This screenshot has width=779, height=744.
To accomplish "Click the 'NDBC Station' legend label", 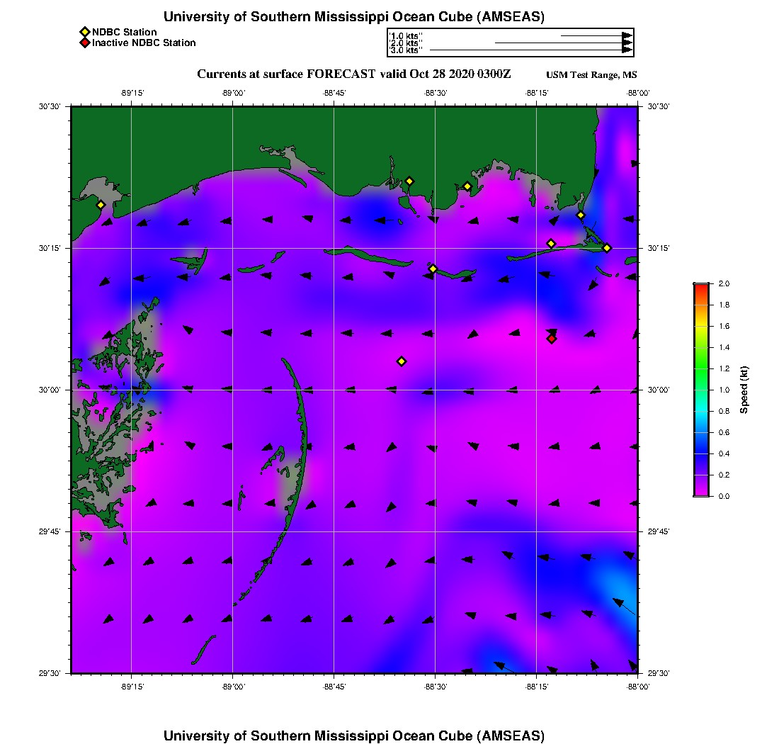I will coord(125,32).
